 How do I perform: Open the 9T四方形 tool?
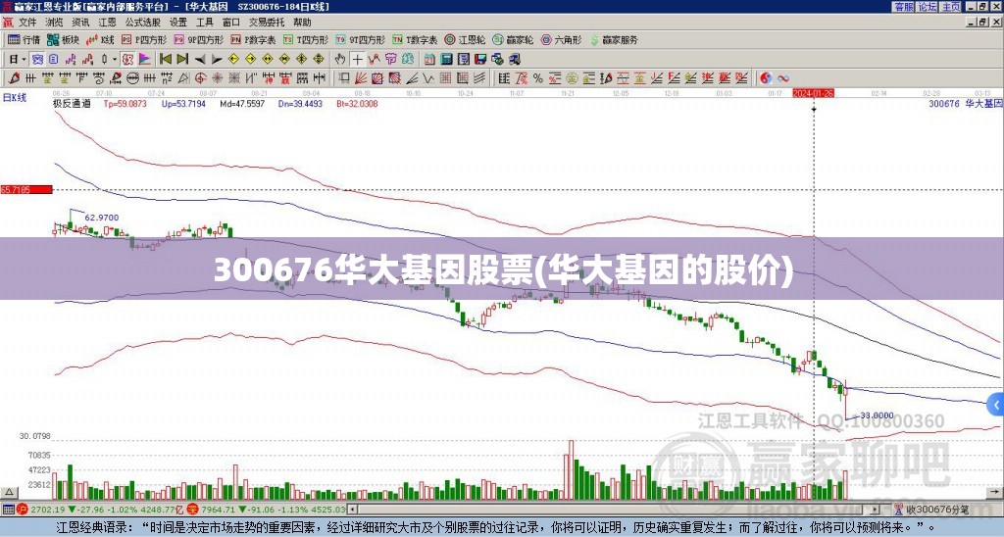360,39
